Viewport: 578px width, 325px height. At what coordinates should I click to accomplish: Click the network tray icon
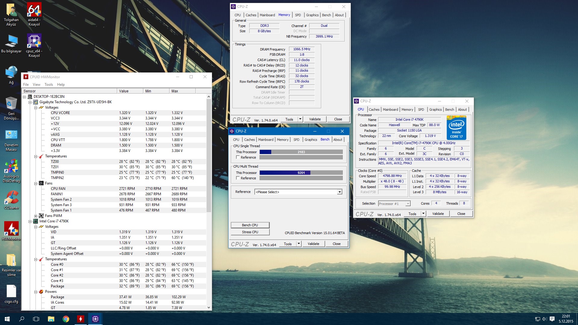pos(537,319)
